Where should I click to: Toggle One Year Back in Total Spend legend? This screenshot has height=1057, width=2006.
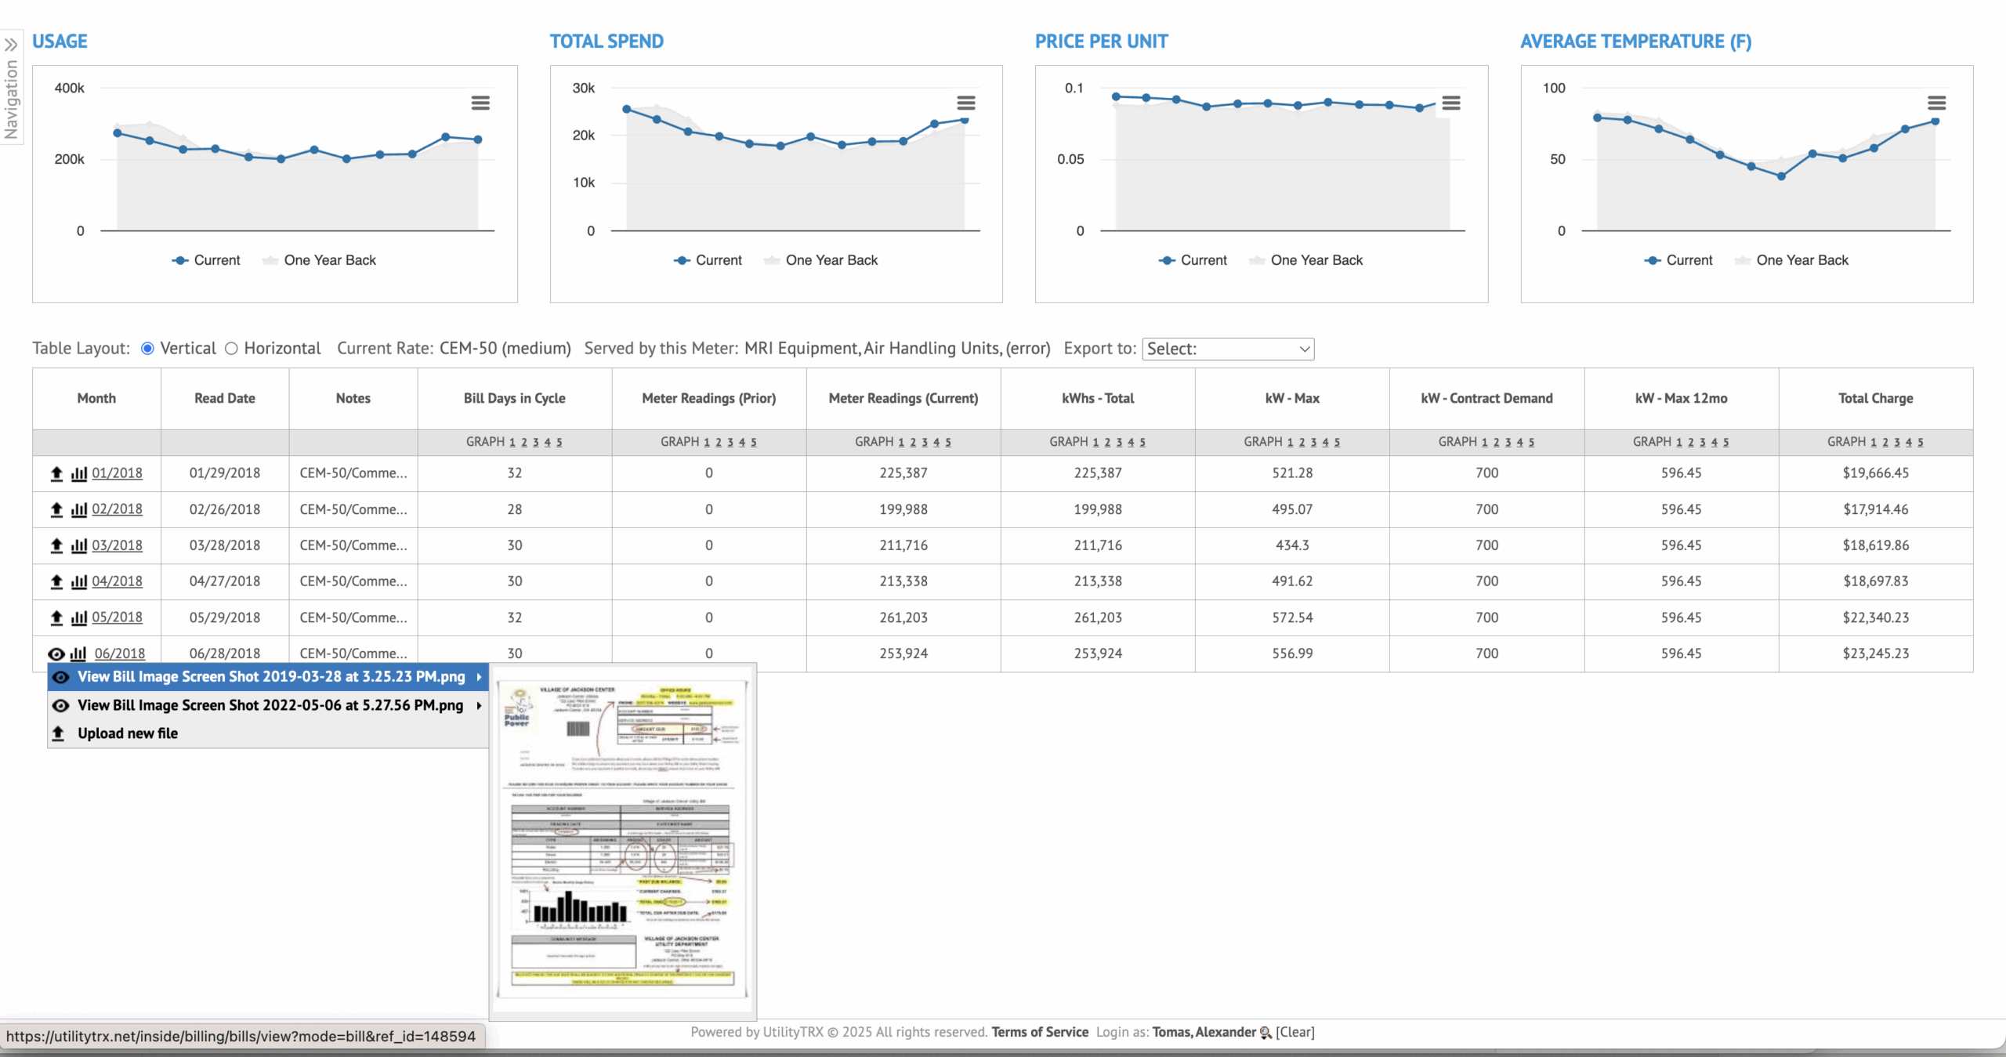pos(820,260)
